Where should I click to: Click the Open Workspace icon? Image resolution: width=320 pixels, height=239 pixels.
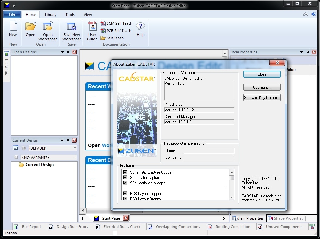point(48,26)
